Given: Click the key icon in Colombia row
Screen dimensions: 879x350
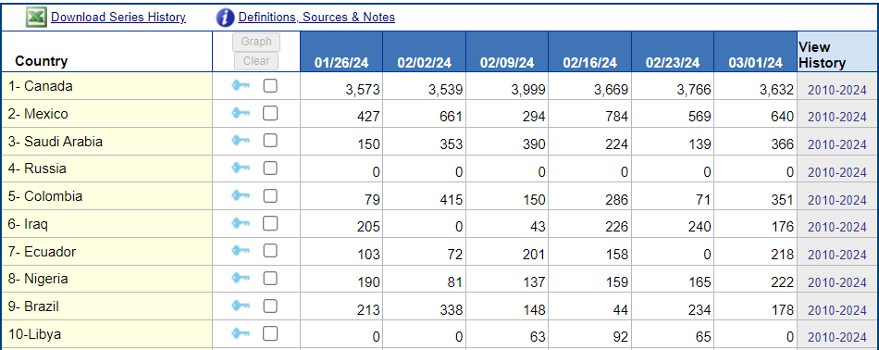Looking at the screenshot, I should click(241, 195).
